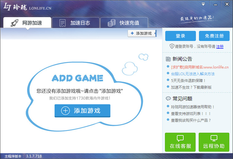Screen dimensions: 233x159
Task: Click the monitor icon on 远程协助
Action: [x=214, y=138]
